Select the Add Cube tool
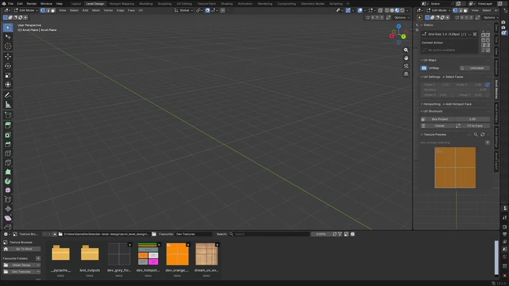 [8, 115]
